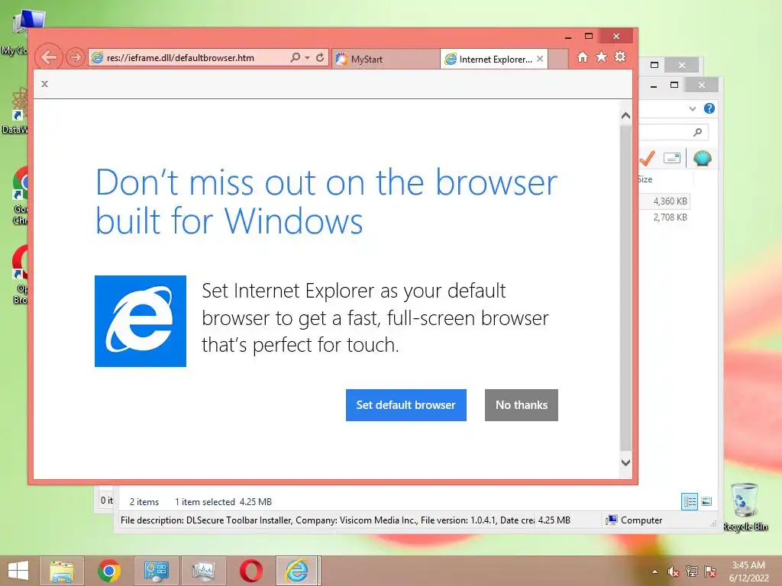Screen dimensions: 782x586
Task: Click the IE forward arrow button
Action: [76, 57]
